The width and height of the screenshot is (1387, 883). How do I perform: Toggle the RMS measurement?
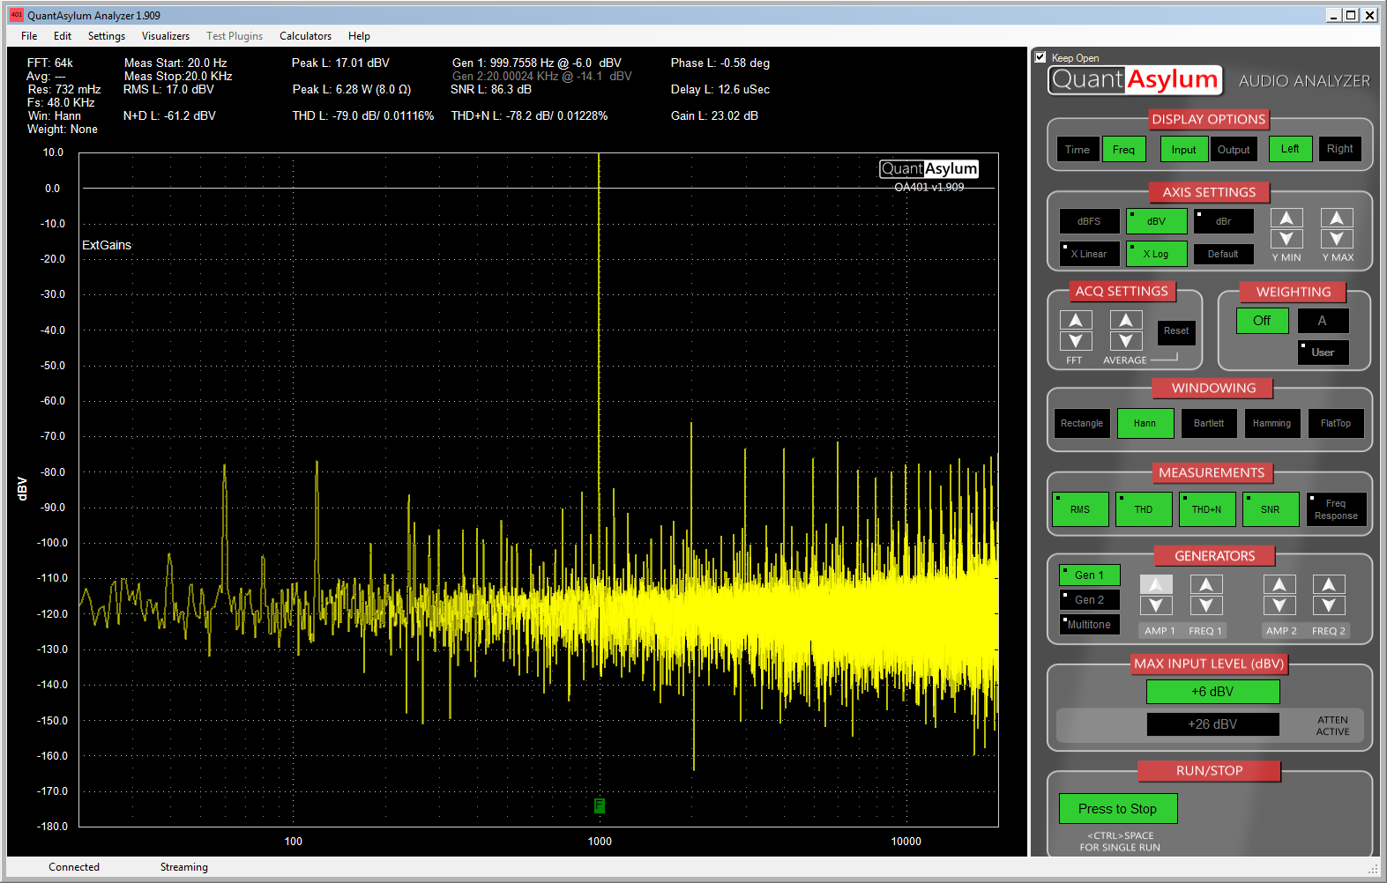[x=1080, y=509]
